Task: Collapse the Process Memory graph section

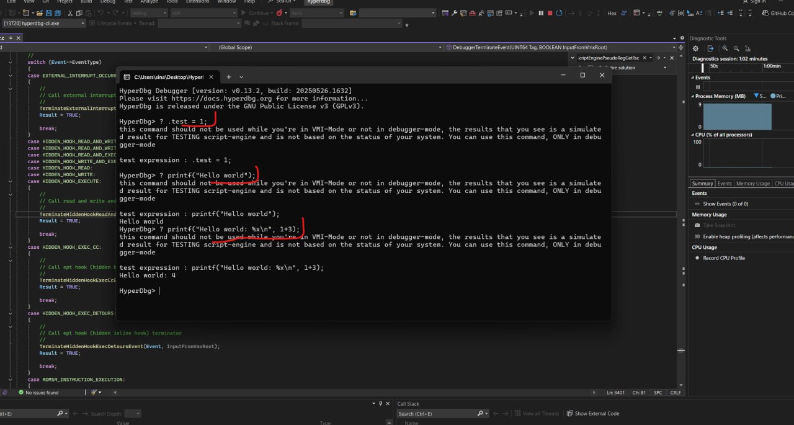Action: [692, 96]
